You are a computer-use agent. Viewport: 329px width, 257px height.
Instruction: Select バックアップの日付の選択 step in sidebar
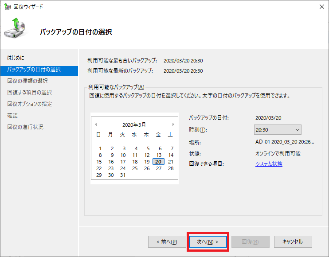pyautogui.click(x=34, y=70)
